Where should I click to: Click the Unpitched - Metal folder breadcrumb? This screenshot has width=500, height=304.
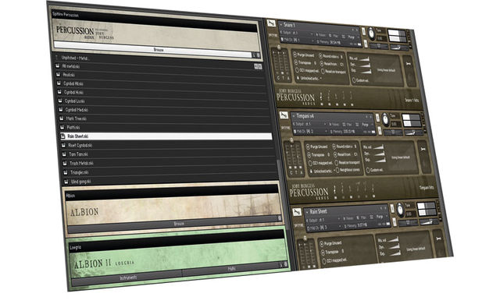75,58
